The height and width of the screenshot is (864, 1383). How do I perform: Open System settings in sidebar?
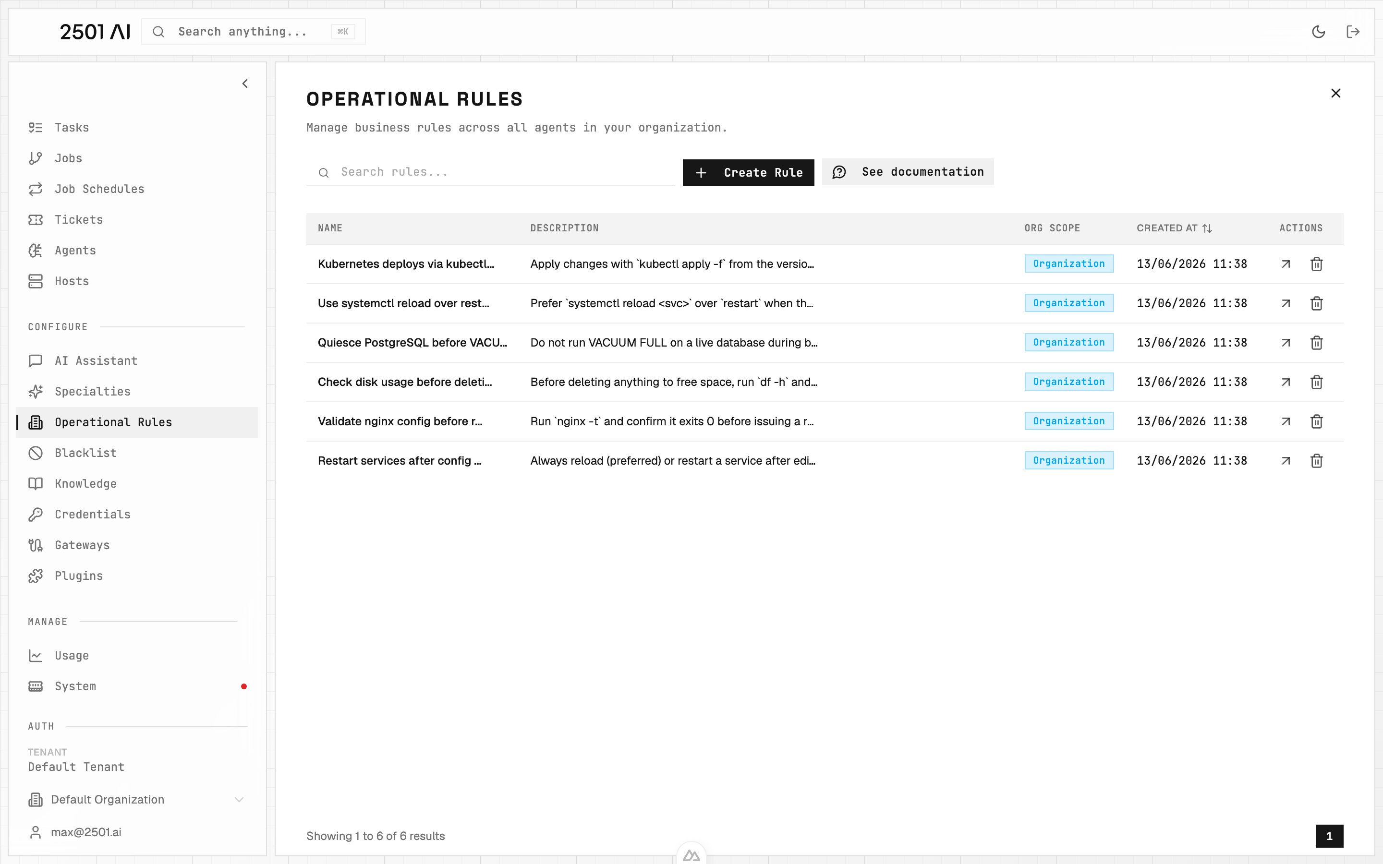[137, 686]
